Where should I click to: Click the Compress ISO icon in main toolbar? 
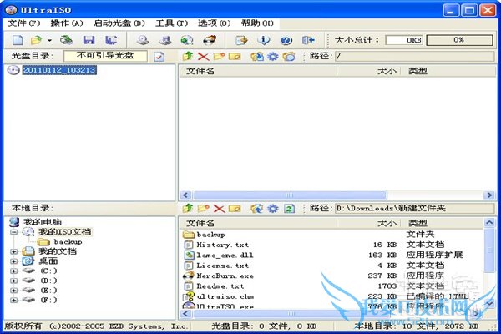pyautogui.click(x=165, y=40)
